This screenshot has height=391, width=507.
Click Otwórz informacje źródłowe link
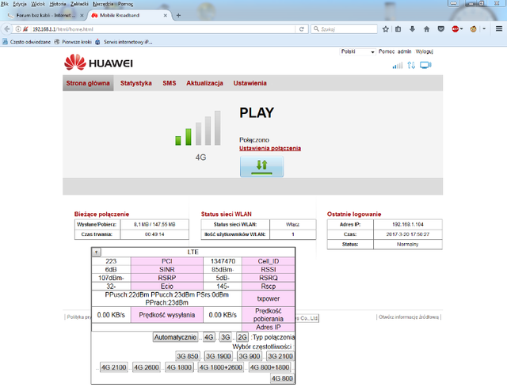click(x=409, y=317)
